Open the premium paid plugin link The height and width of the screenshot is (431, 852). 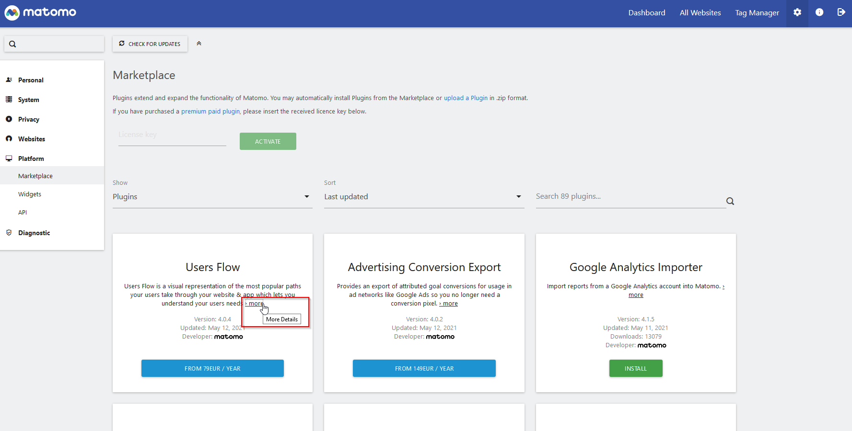click(x=210, y=112)
